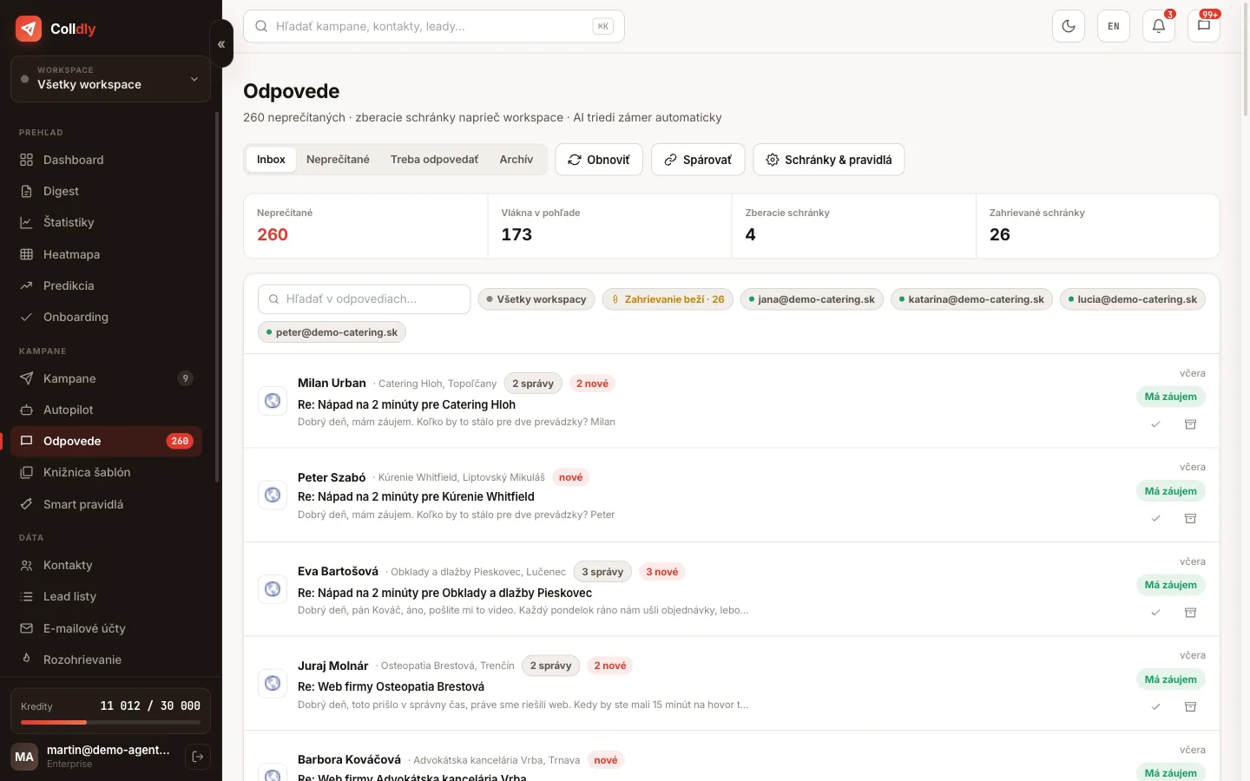1250x781 pixels.
Task: Click the 3 správy badge on Eva Bartošová
Action: [602, 572]
